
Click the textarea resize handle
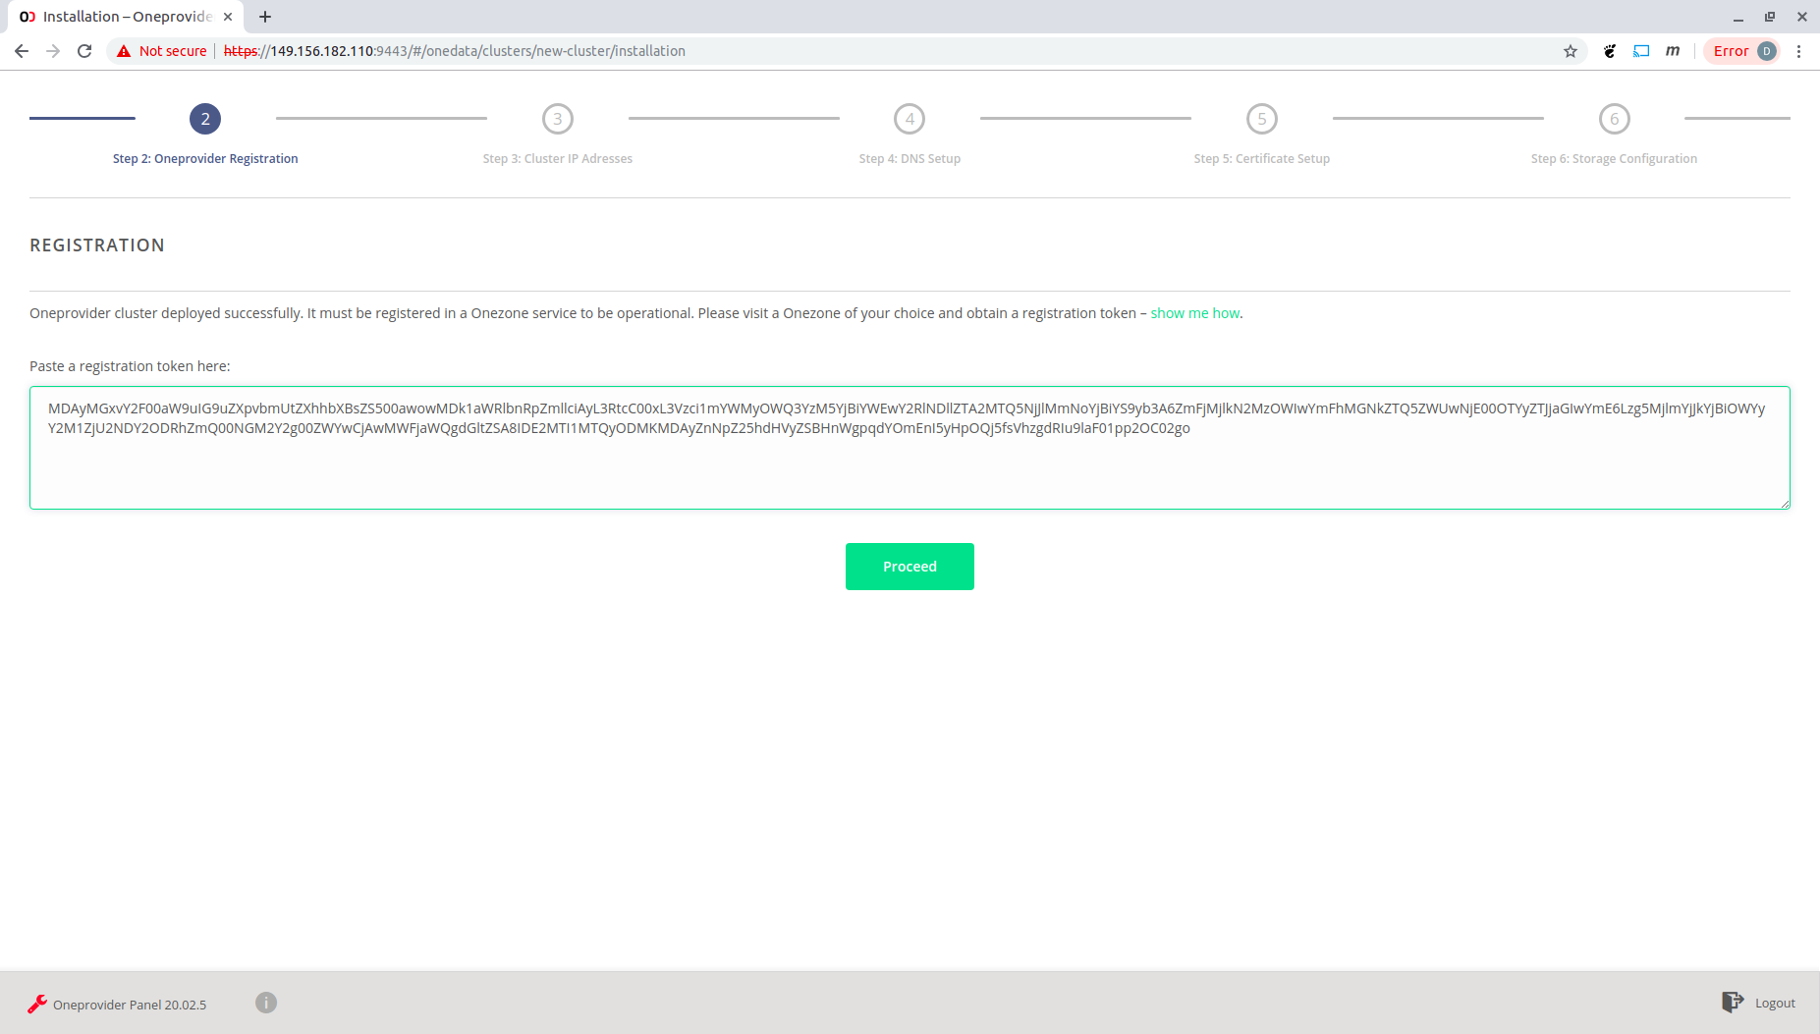tap(1784, 503)
